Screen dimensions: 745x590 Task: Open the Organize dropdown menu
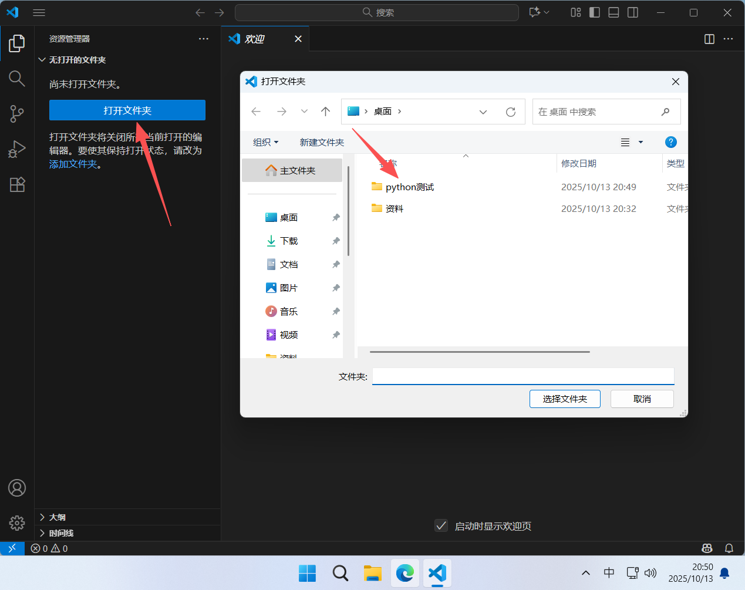pos(266,142)
